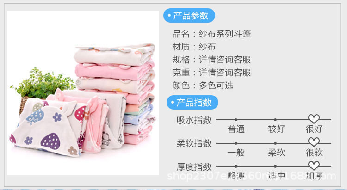Select the 较好 dot on 吸水指数 line
The height and width of the screenshot is (190, 347).
click(x=275, y=120)
